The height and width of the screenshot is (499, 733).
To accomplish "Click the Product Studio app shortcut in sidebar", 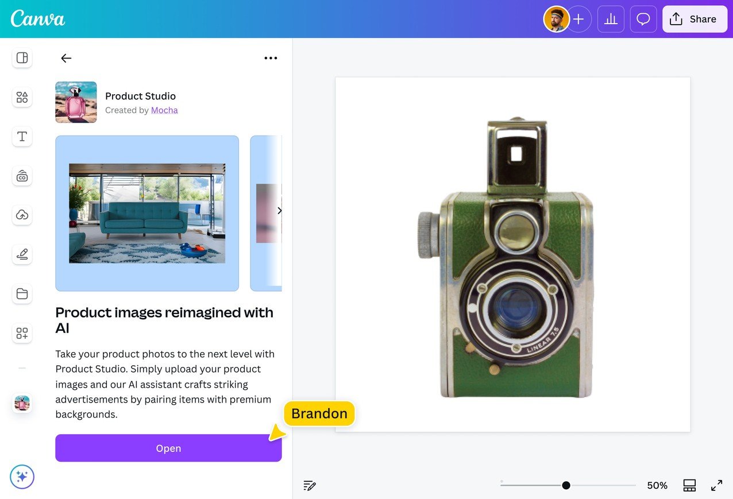I will tap(22, 404).
